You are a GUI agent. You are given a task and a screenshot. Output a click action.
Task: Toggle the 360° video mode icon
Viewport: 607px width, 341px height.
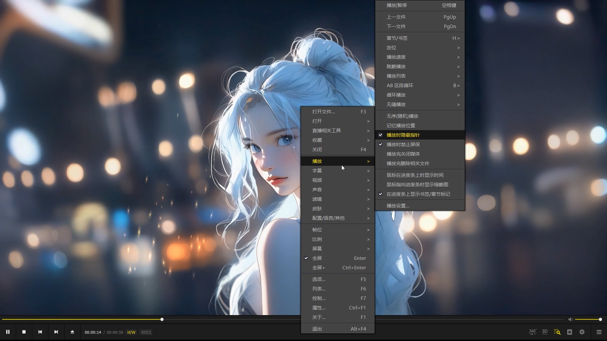(533, 332)
